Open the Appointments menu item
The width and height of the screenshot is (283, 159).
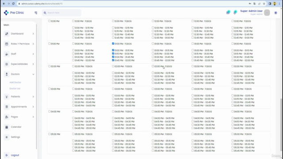pos(19,107)
